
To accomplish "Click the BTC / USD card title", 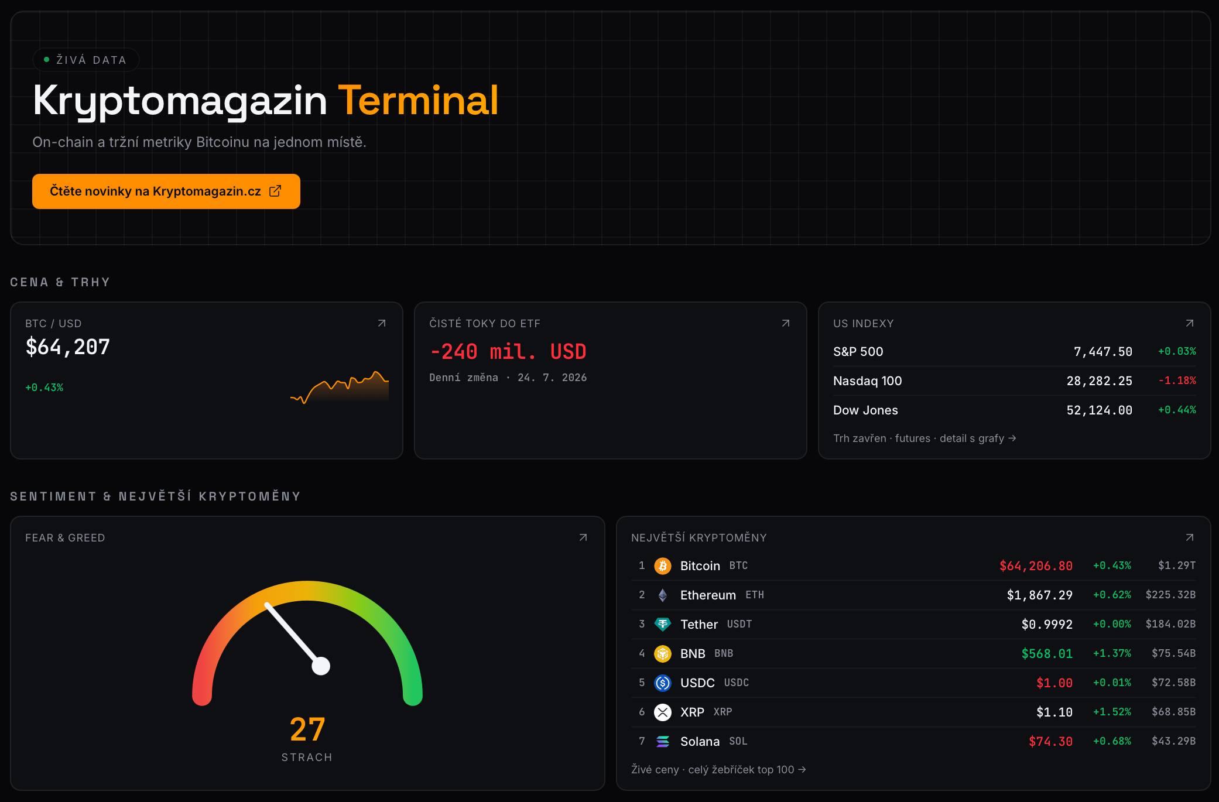I will click(53, 324).
